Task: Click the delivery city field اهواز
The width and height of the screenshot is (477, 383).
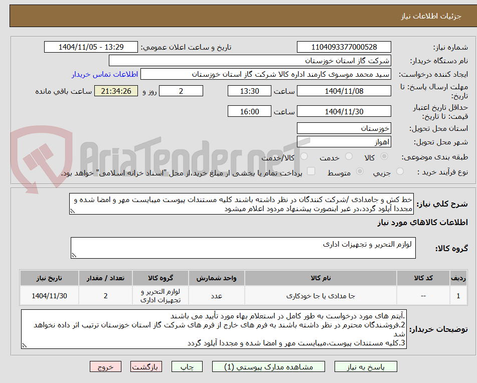Action: tap(344, 142)
